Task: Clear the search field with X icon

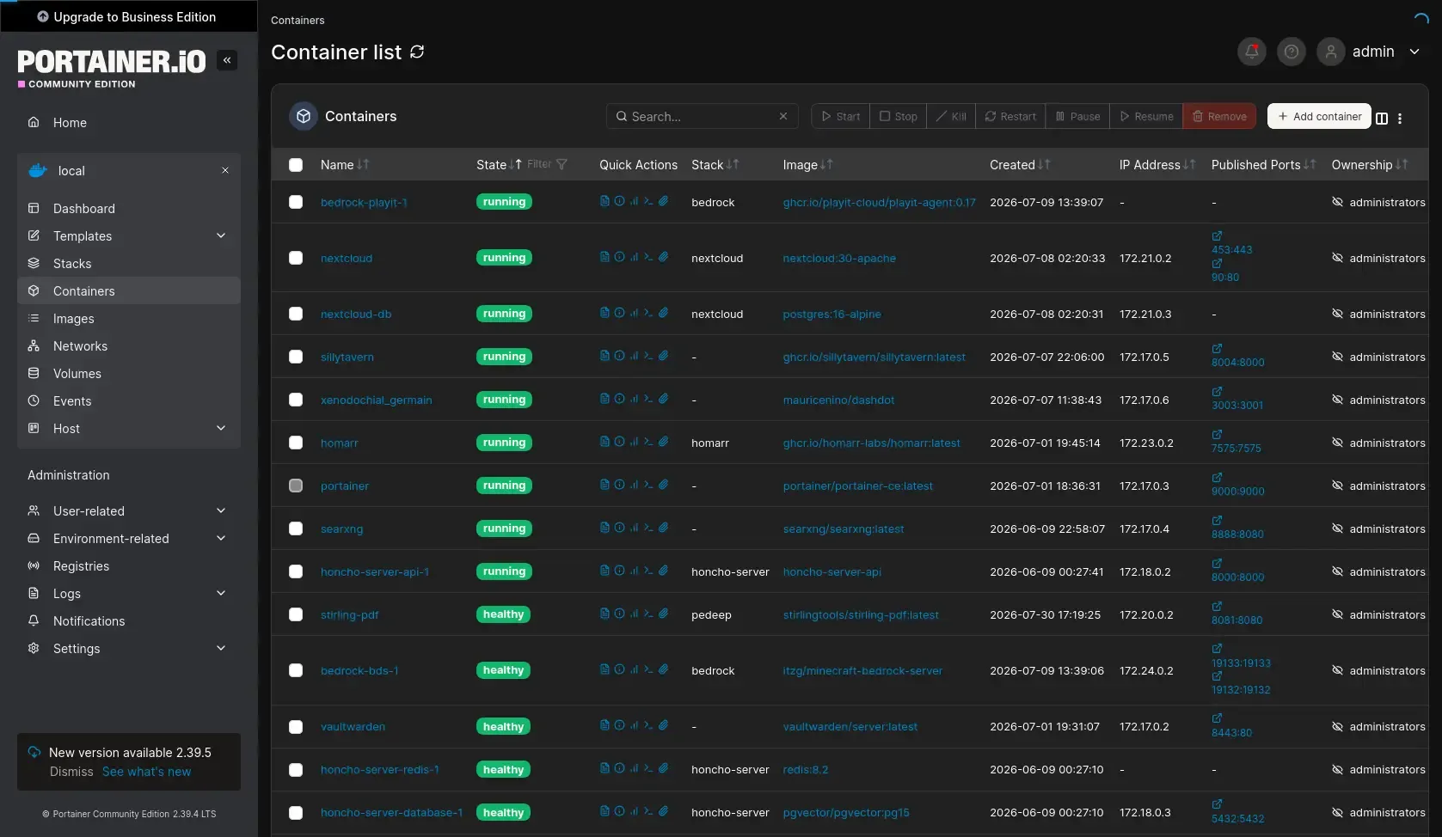Action: point(783,116)
